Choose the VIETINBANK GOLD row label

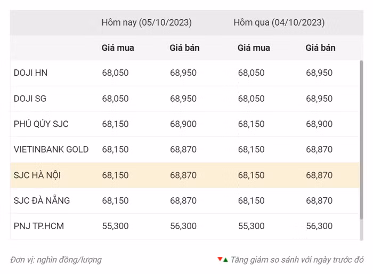[x=51, y=150]
